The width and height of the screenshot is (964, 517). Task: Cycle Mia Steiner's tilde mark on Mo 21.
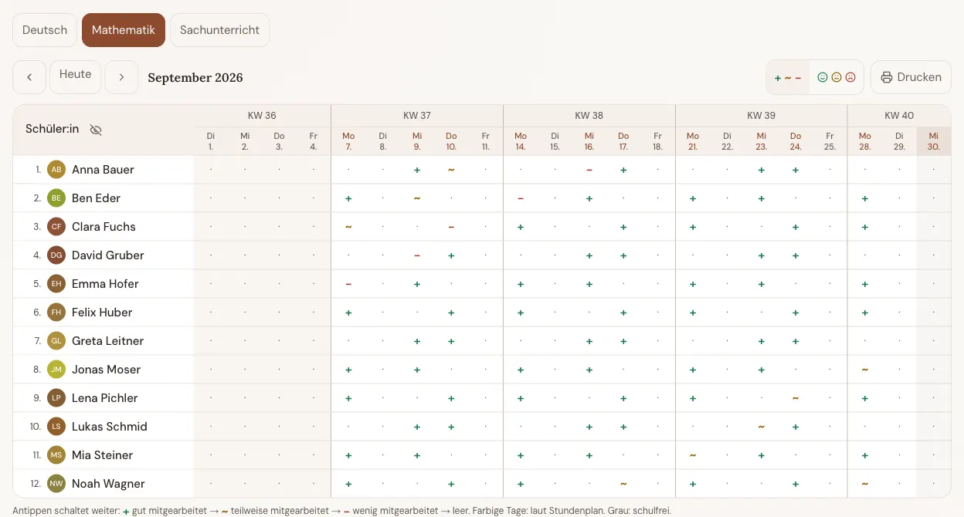point(693,455)
